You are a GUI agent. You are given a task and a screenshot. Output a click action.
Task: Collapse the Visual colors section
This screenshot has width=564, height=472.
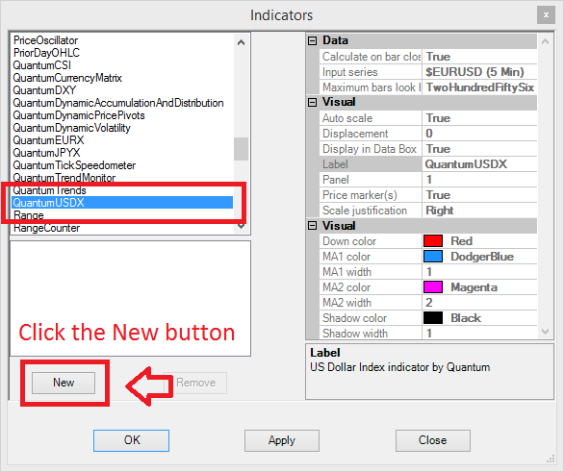312,226
